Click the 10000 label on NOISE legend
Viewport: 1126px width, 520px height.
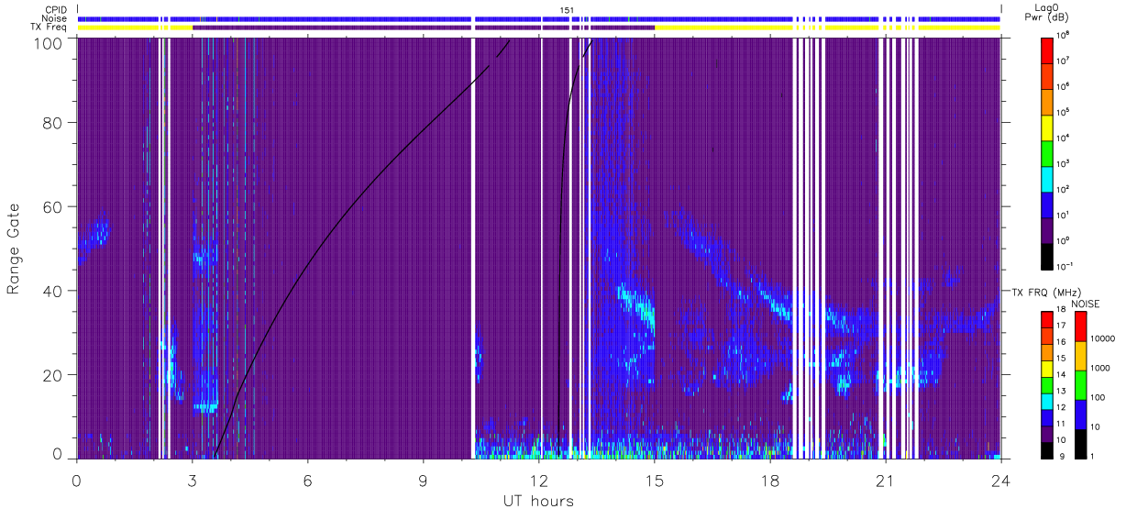coord(1102,339)
